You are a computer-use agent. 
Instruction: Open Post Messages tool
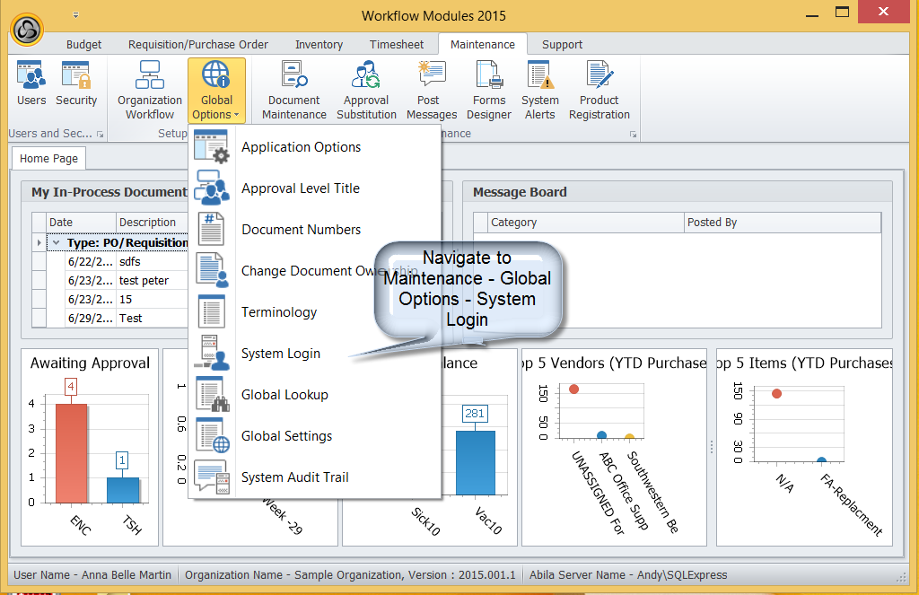pyautogui.click(x=431, y=90)
